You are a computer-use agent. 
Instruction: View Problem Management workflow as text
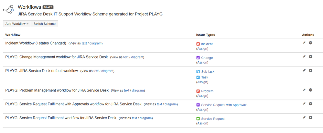pos(126,91)
